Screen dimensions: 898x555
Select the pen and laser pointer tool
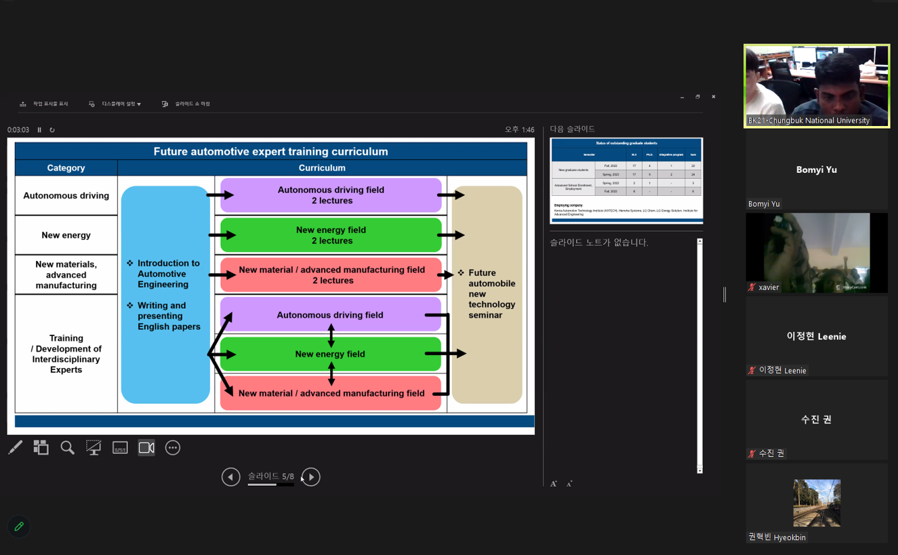[15, 447]
